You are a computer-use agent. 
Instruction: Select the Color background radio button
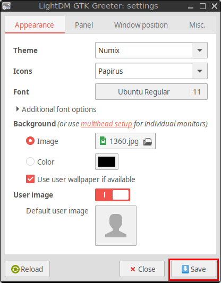(x=30, y=161)
